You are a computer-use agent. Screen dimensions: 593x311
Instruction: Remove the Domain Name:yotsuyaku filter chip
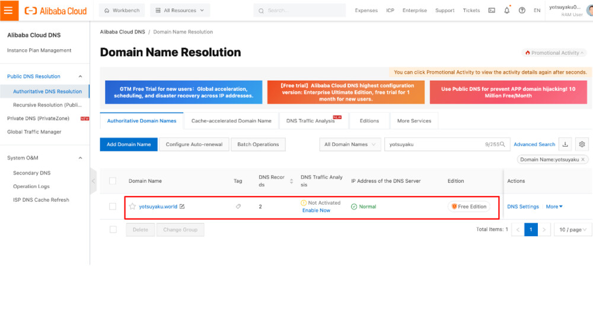pos(583,159)
